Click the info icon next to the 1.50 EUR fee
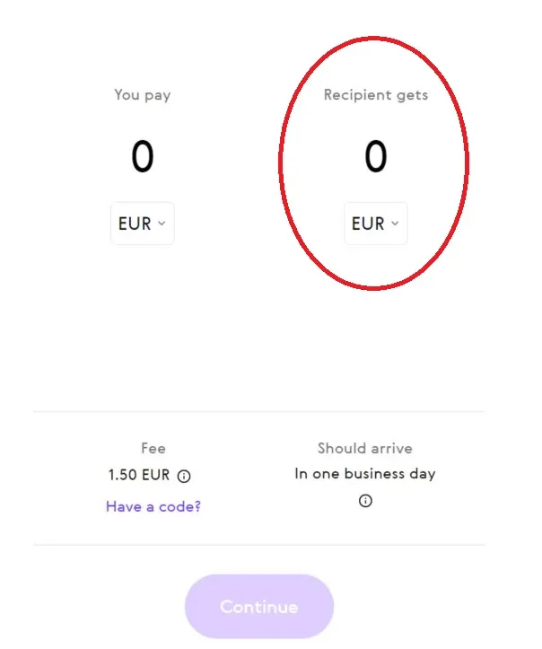Image resolution: width=542 pixels, height=649 pixels. click(x=184, y=477)
